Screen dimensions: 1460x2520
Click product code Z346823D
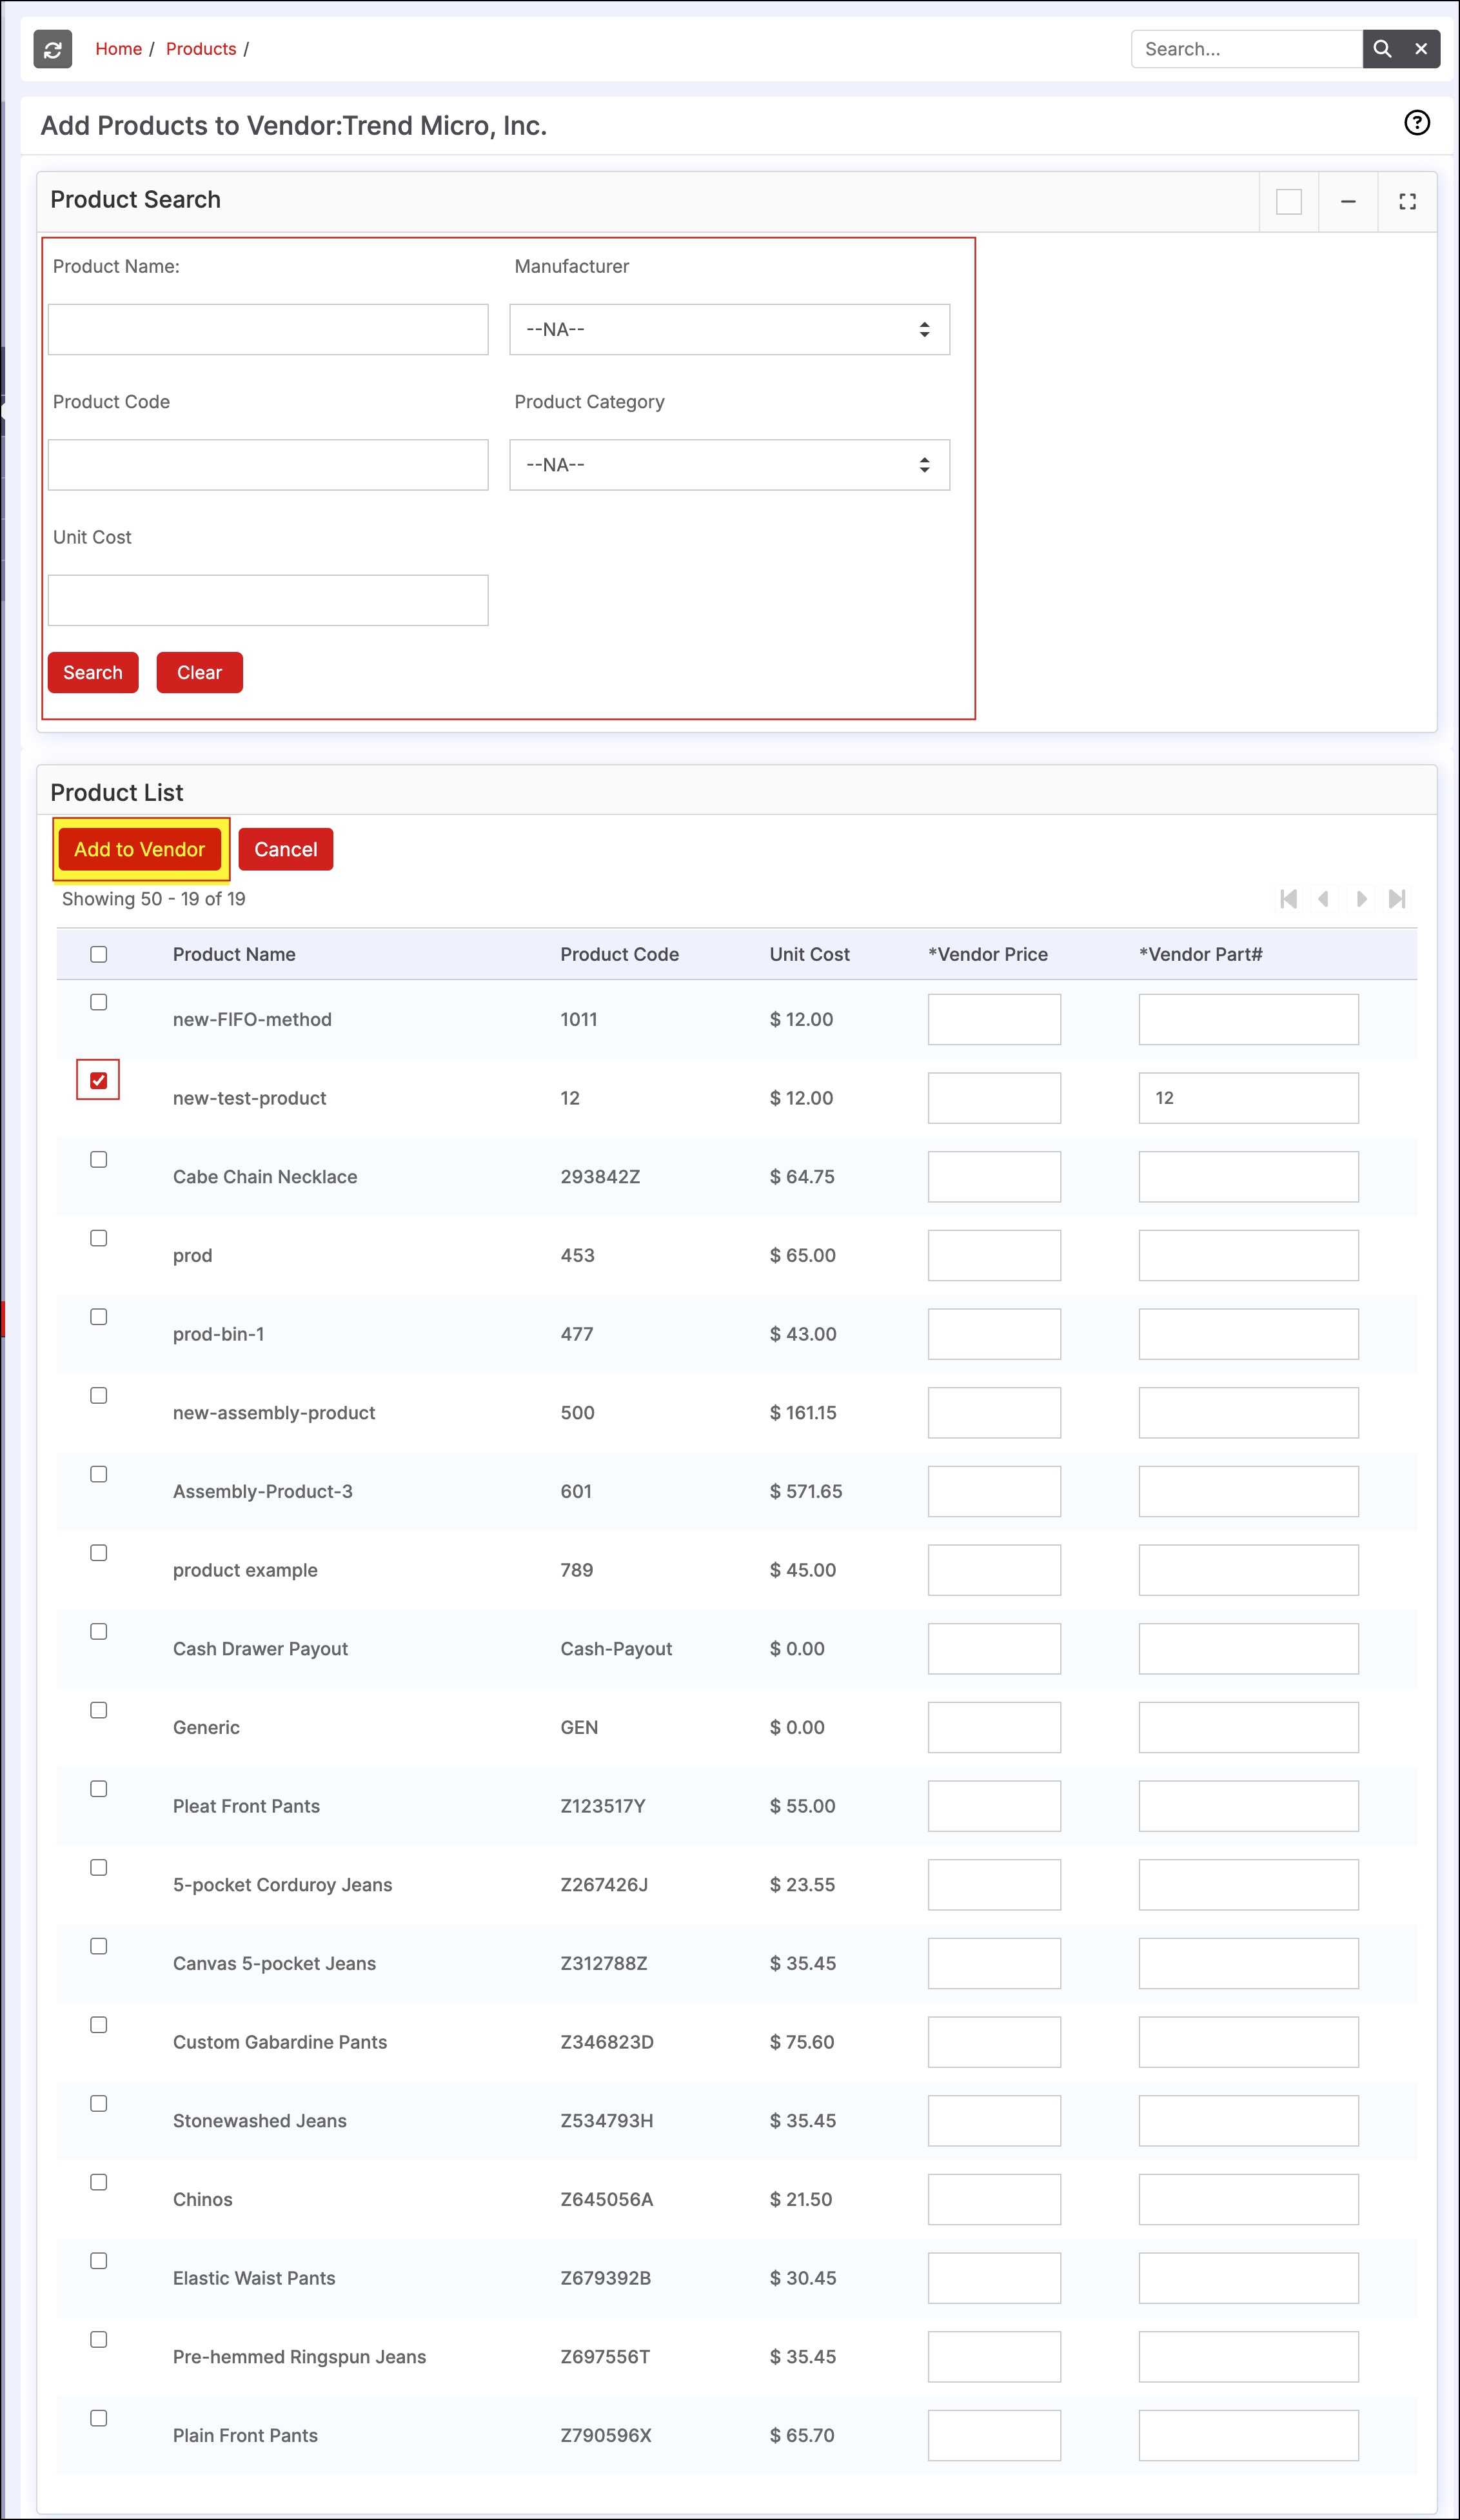(607, 2042)
